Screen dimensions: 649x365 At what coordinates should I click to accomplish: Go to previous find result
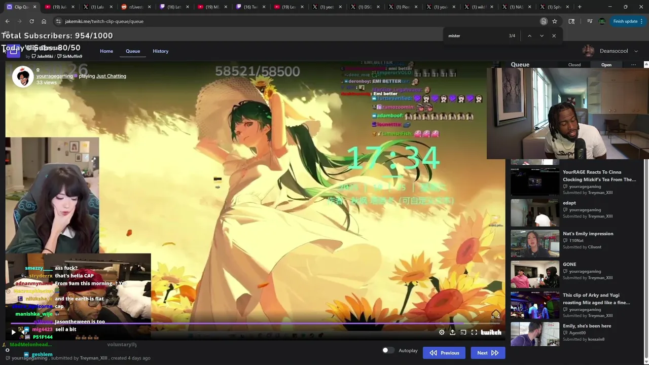tap(529, 36)
